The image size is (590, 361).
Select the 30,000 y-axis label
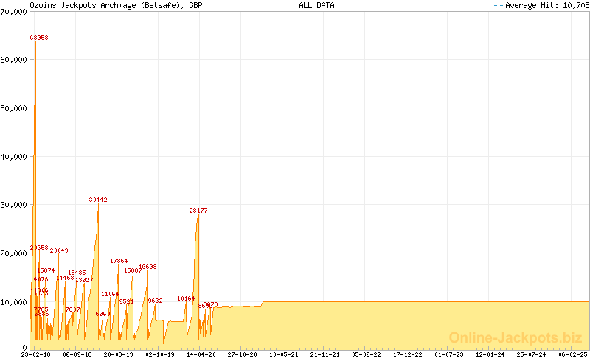(14, 205)
